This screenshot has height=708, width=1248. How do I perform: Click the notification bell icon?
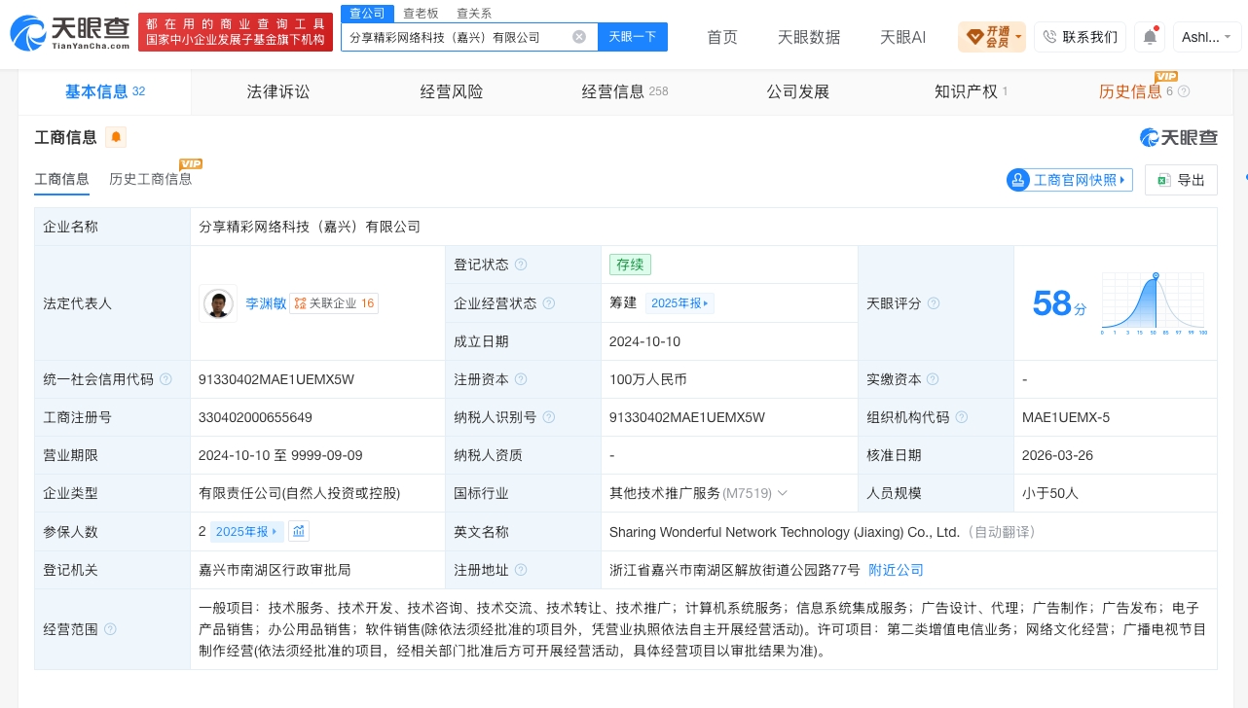tap(1150, 37)
